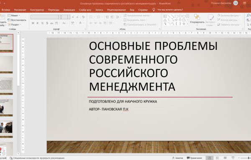
Task: Toggle italic (К) formatting
Action: [38, 23]
